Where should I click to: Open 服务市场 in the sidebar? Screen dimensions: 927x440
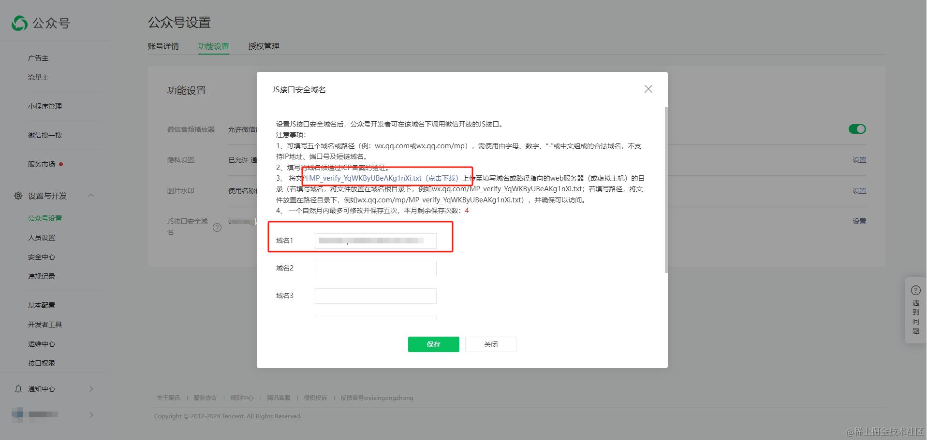pyautogui.click(x=42, y=164)
